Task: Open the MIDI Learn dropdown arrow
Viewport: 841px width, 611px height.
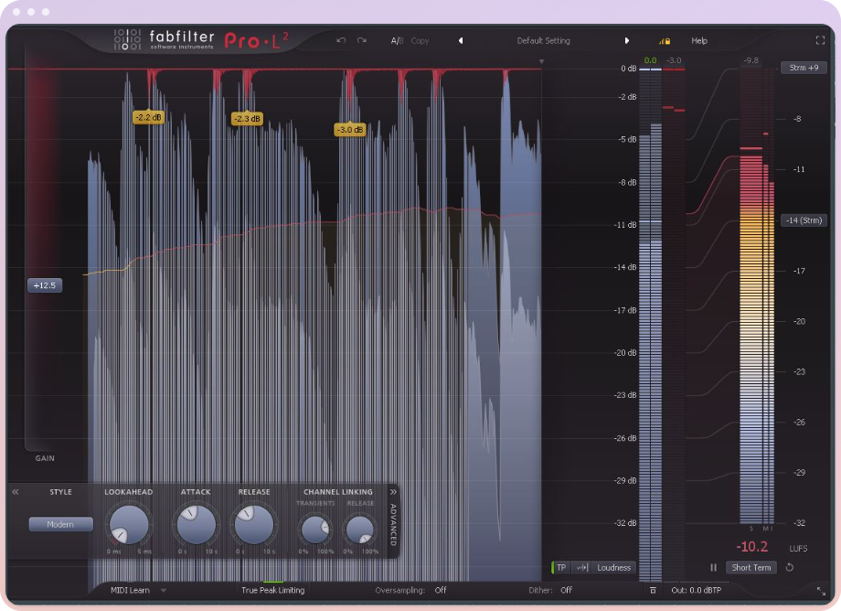Action: [164, 591]
